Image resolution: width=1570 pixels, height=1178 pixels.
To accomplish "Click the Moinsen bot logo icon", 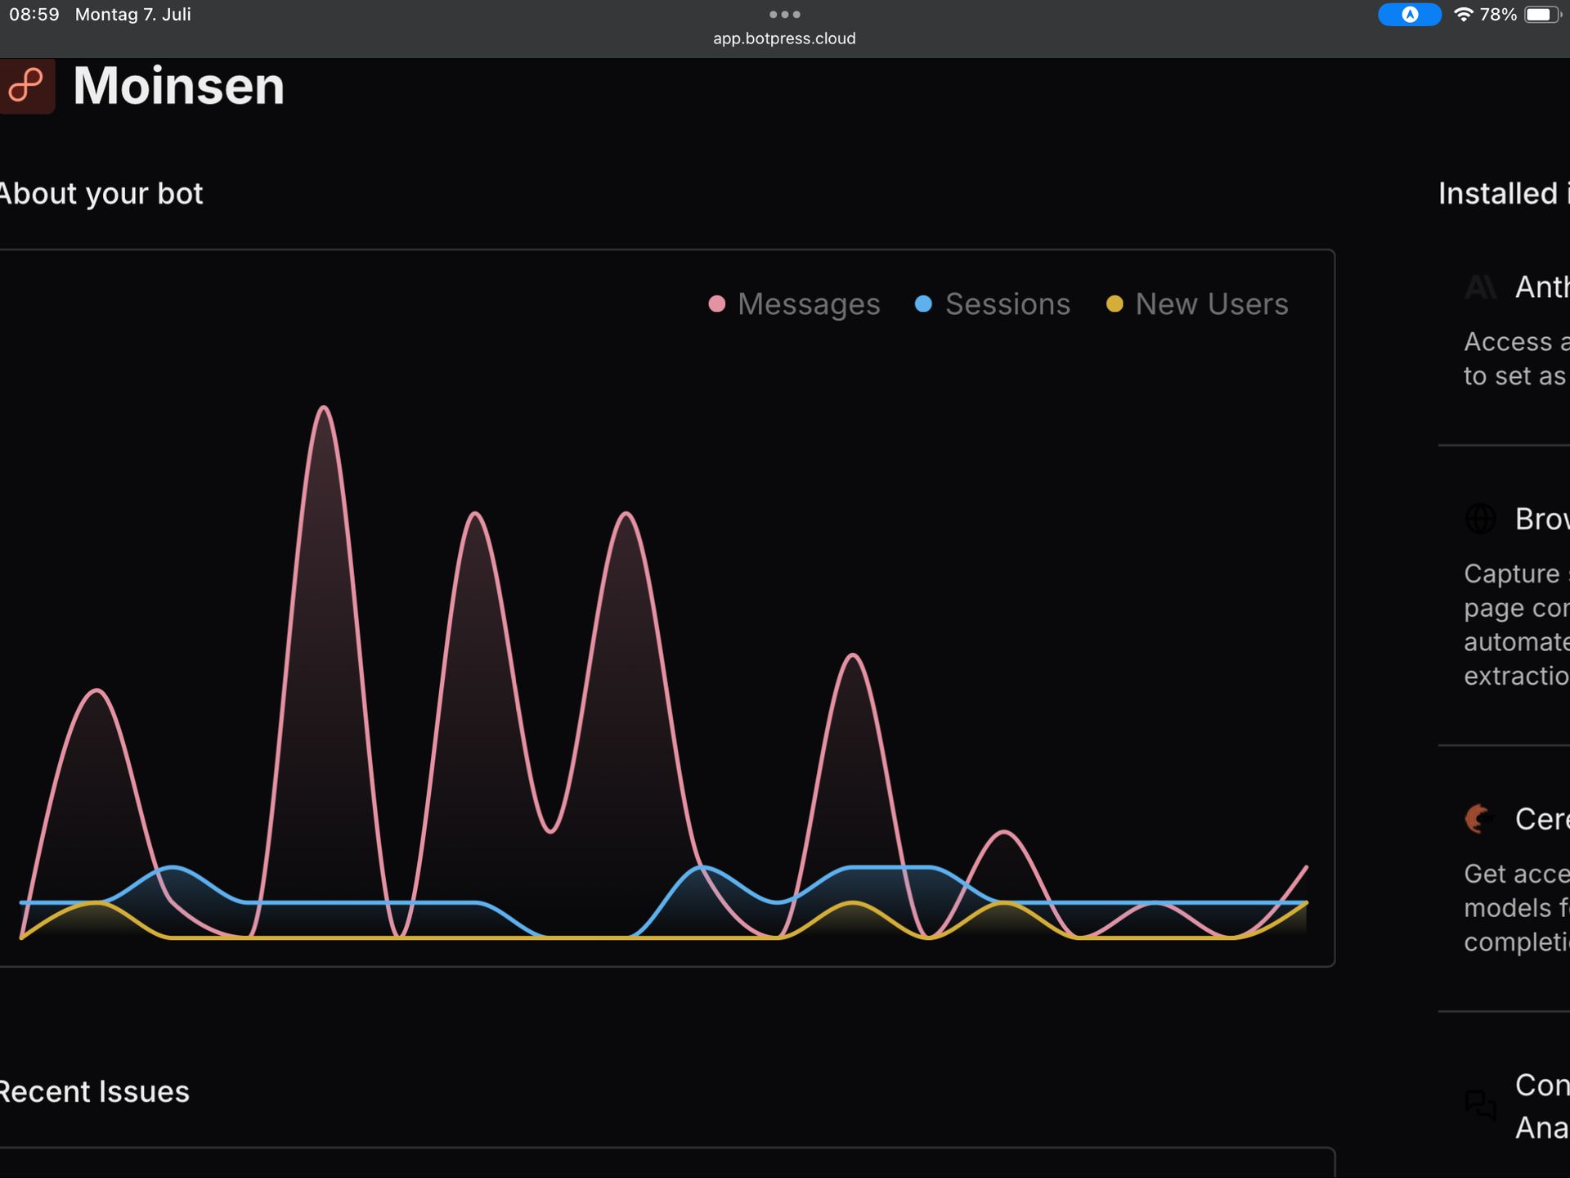I will 26,85.
